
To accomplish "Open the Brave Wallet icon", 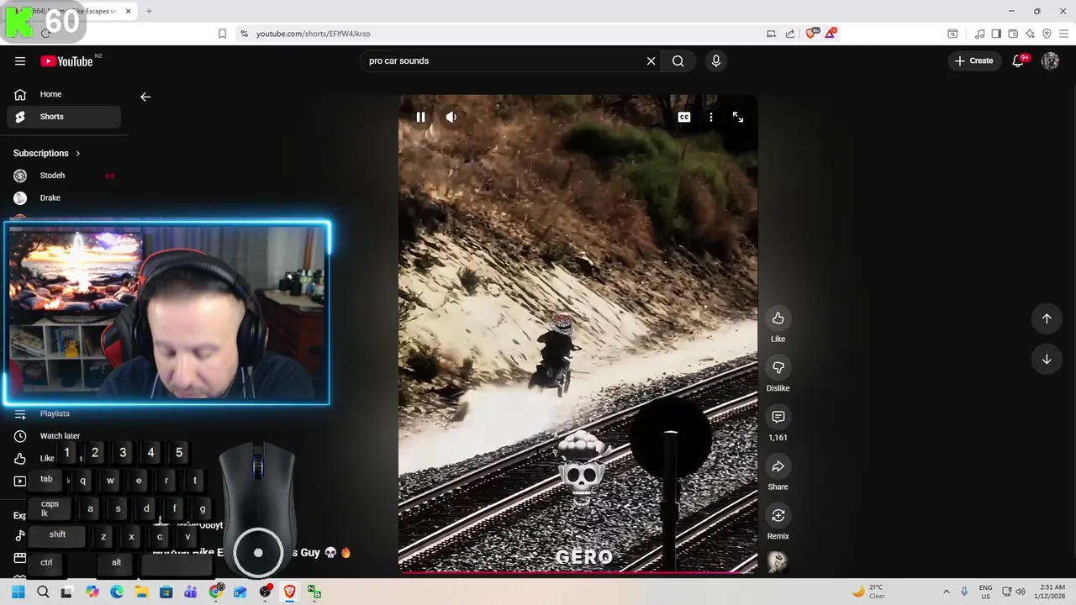I will pos(1013,34).
